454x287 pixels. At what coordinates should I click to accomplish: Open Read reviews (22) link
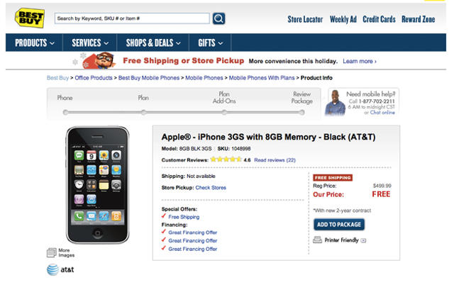tap(275, 160)
